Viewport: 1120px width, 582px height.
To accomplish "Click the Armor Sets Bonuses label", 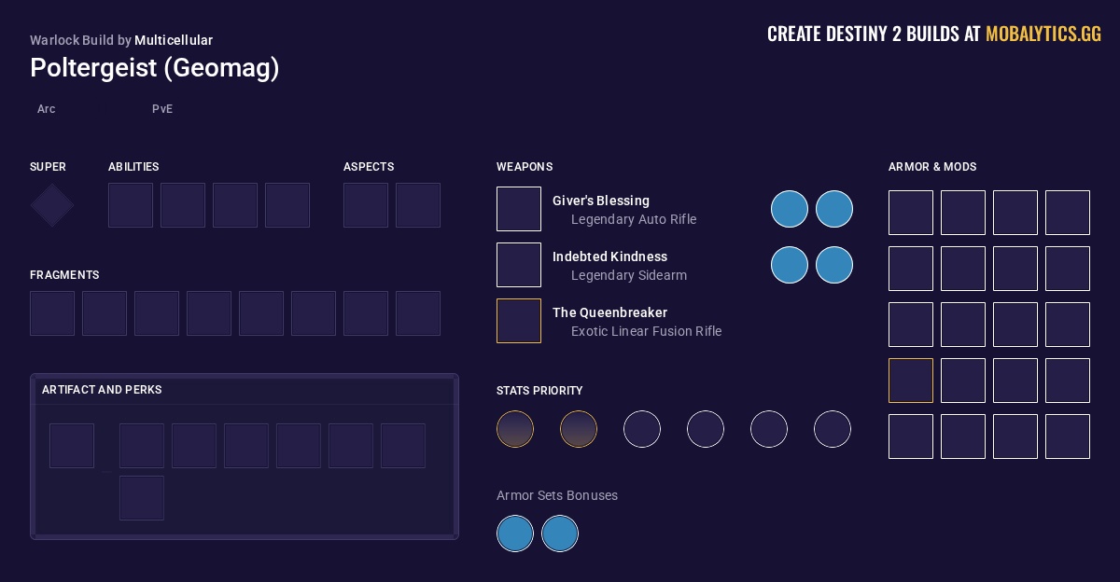I will tap(557, 495).
